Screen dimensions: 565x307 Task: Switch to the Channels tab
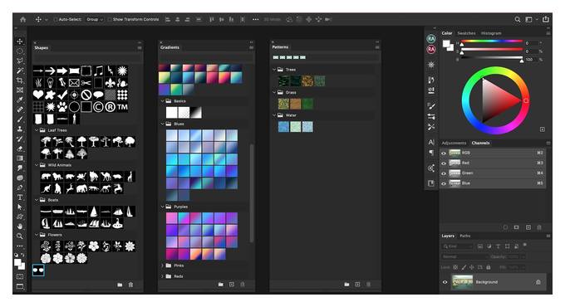click(x=481, y=143)
